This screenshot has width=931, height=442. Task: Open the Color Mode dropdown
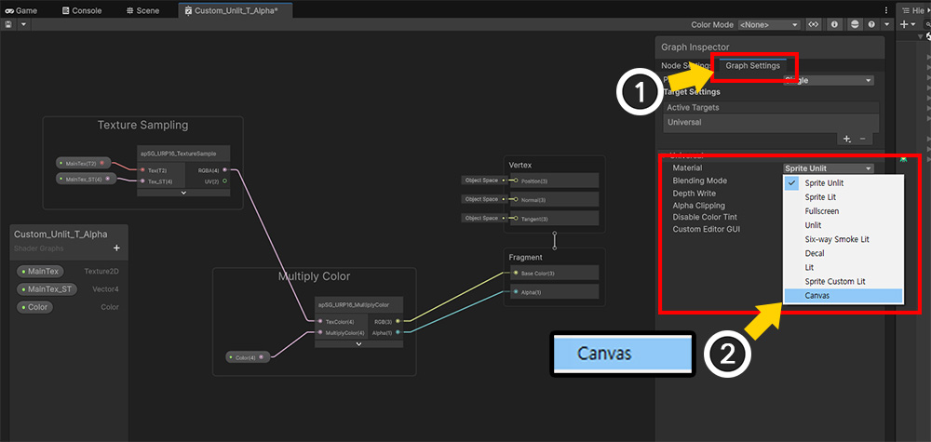768,25
